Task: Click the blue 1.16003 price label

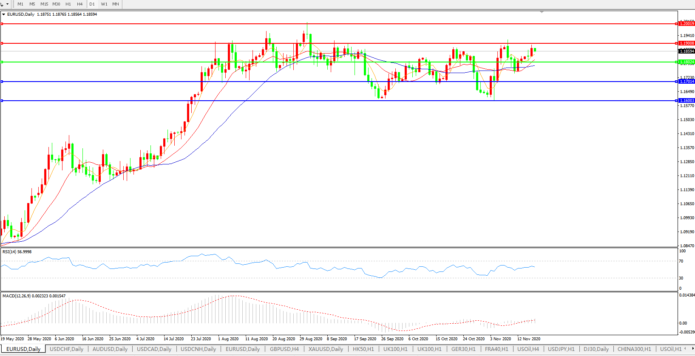Action: coord(686,101)
